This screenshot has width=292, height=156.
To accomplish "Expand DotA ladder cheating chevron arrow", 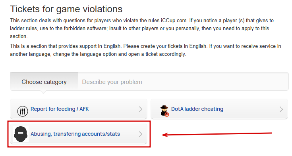I will [281, 109].
